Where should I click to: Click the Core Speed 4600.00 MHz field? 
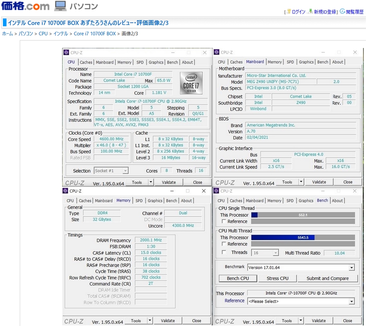(112, 139)
